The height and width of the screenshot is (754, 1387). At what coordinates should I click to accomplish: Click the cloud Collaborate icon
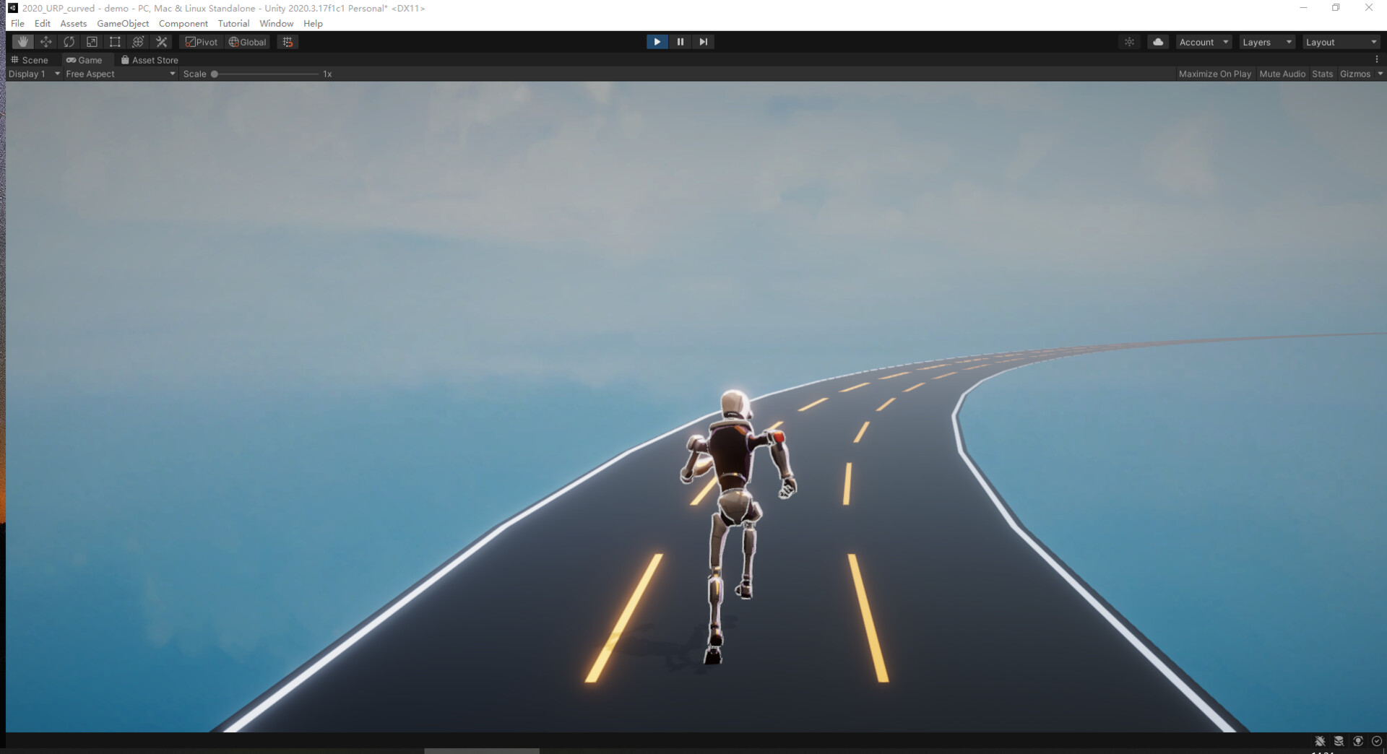pos(1158,42)
